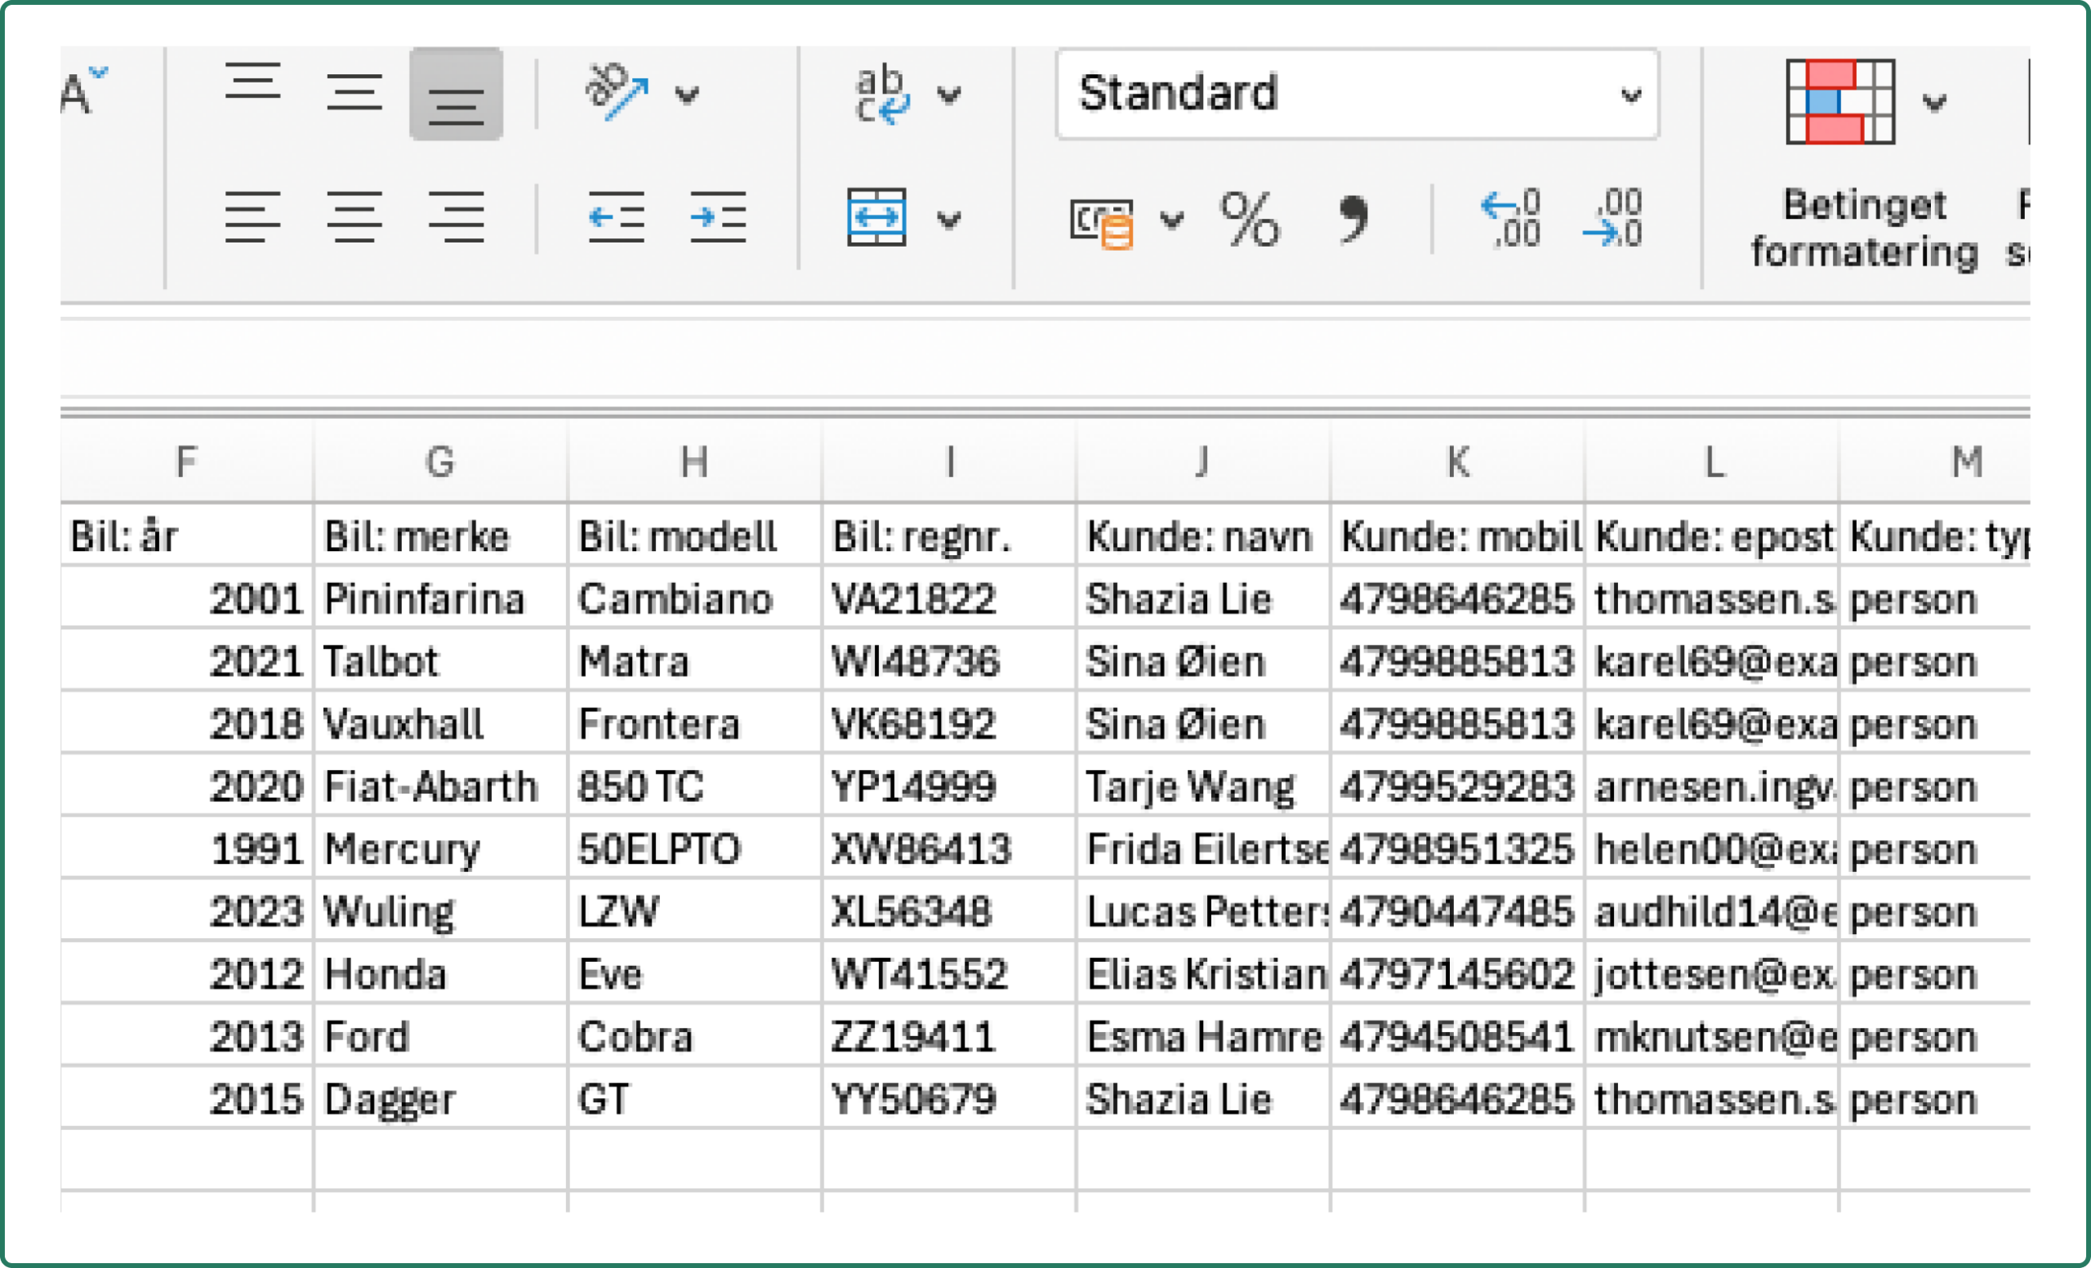This screenshot has width=2091, height=1268.
Task: Open the text orientation dropdown arrow
Action: (688, 95)
